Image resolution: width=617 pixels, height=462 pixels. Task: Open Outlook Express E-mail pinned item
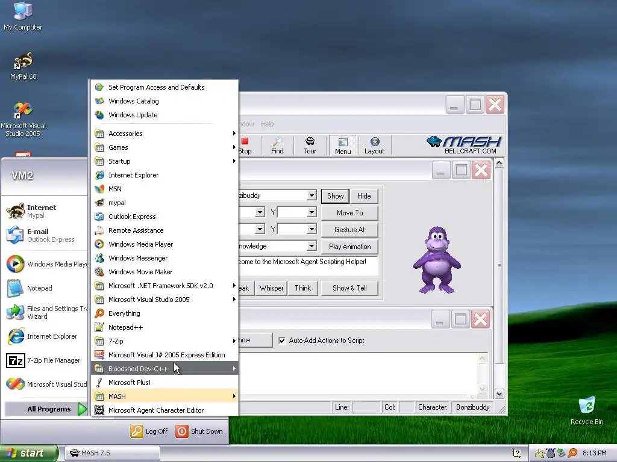point(44,235)
